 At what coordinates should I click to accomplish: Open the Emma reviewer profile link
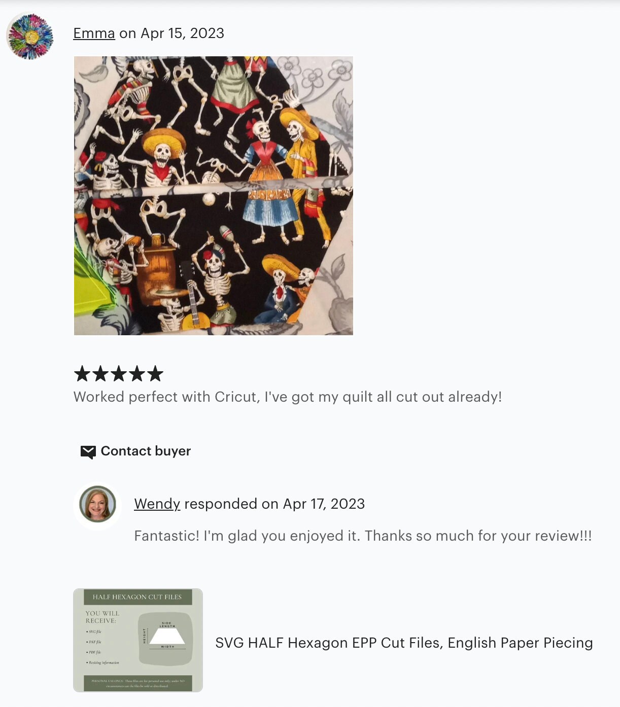94,33
